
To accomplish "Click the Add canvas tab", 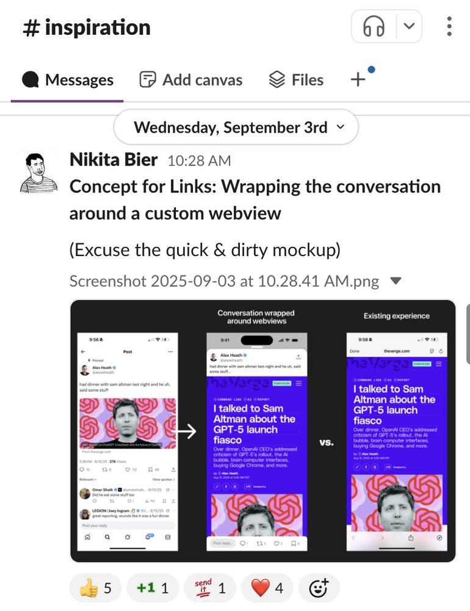I will pos(191,80).
